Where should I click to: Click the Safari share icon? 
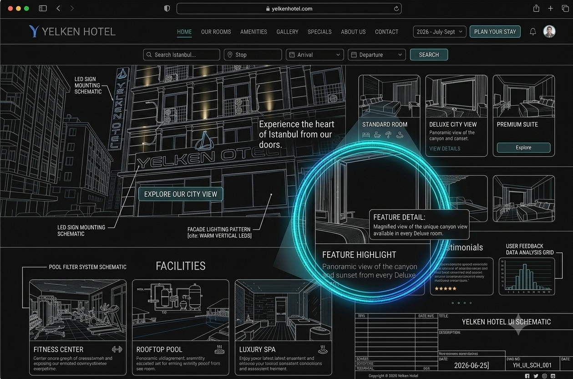click(x=536, y=8)
